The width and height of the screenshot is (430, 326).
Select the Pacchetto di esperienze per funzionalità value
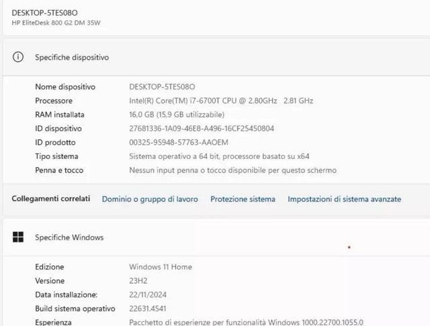(x=247, y=322)
